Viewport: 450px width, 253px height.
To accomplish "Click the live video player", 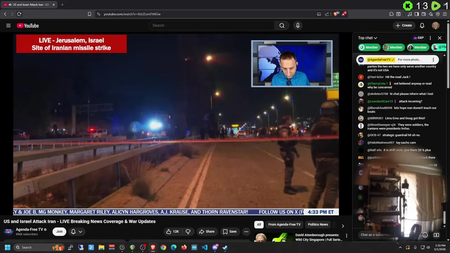I will [176, 124].
